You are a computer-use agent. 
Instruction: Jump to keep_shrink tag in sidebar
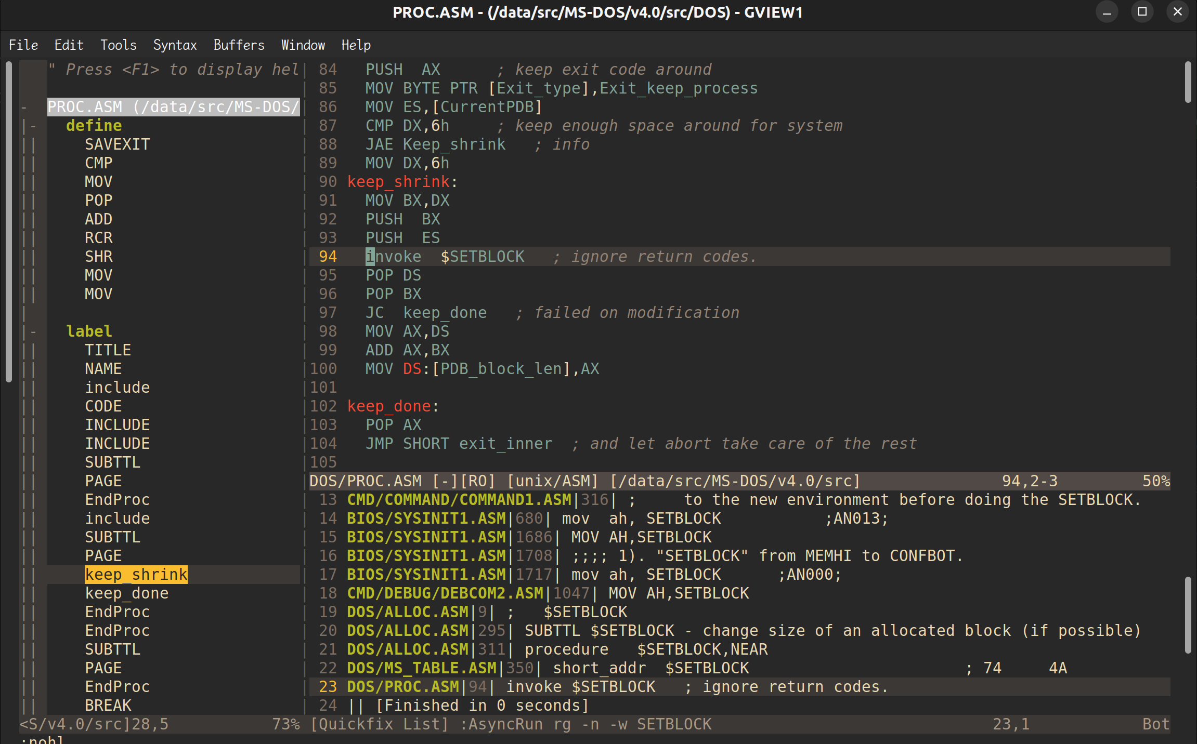point(136,575)
